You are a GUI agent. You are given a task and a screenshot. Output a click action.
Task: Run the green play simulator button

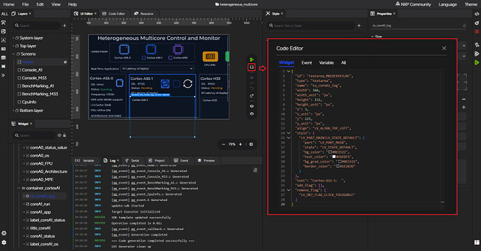pyautogui.click(x=252, y=59)
